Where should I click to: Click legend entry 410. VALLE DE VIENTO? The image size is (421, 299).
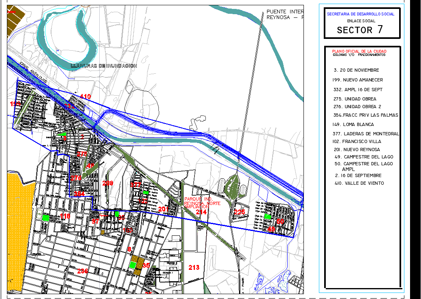click(x=359, y=183)
